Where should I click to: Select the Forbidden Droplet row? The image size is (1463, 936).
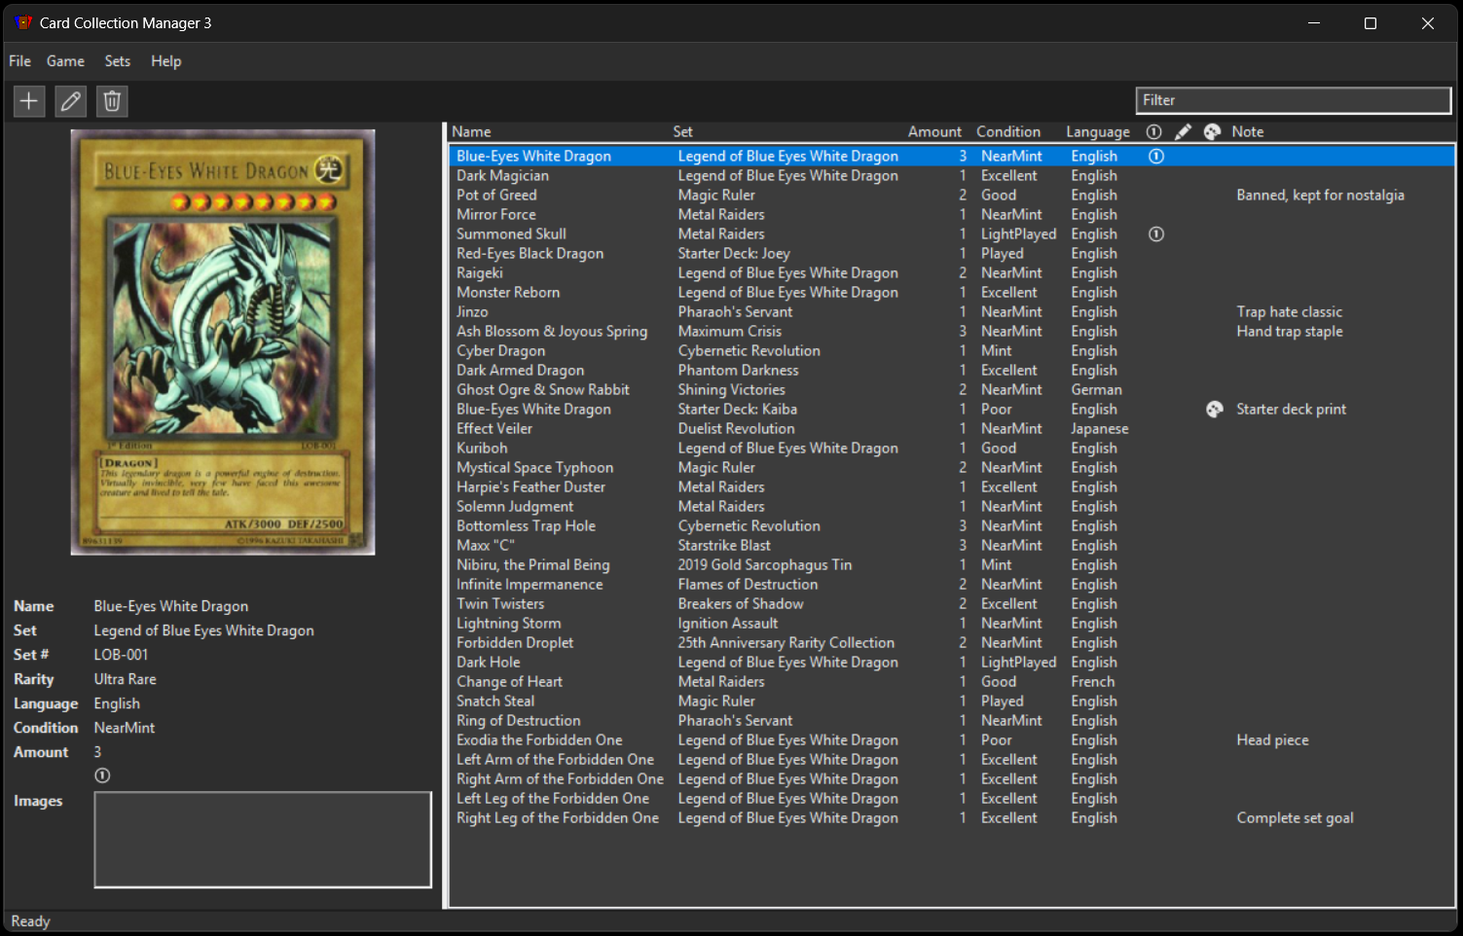click(952, 642)
